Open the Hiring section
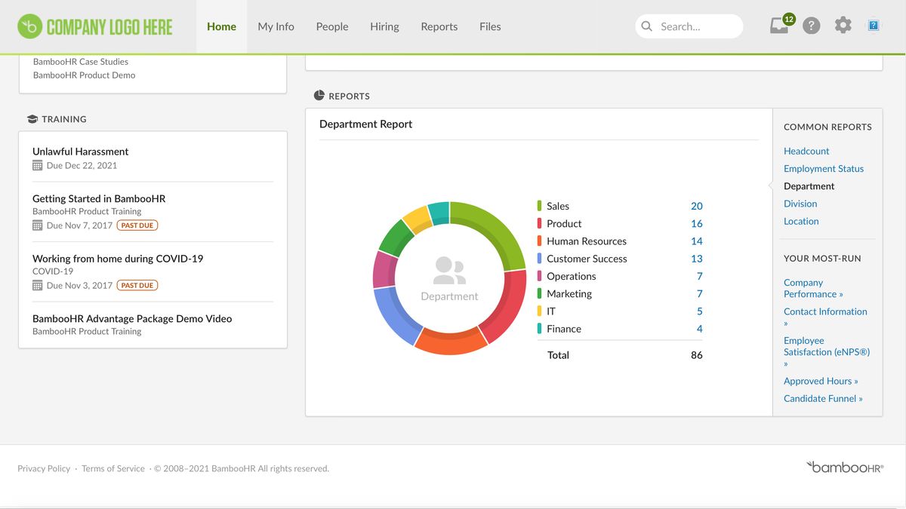Image resolution: width=906 pixels, height=509 pixels. [x=384, y=26]
